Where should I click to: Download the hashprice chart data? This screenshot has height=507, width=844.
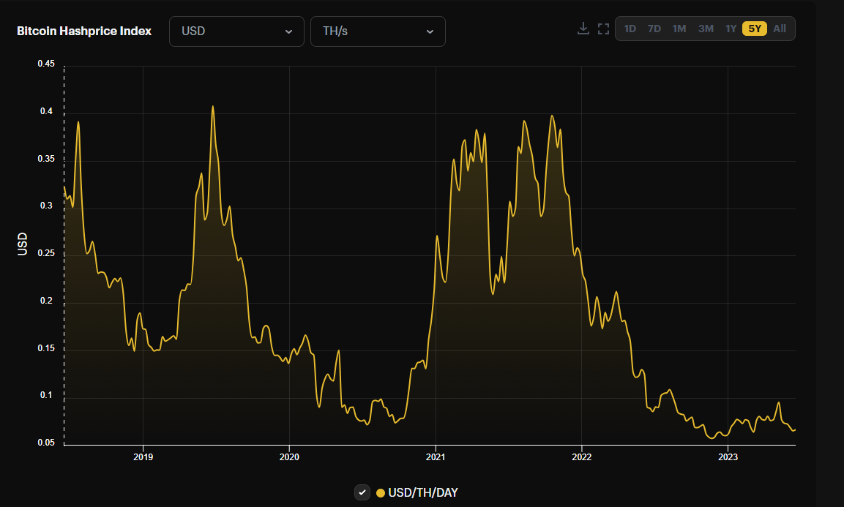pyautogui.click(x=583, y=29)
